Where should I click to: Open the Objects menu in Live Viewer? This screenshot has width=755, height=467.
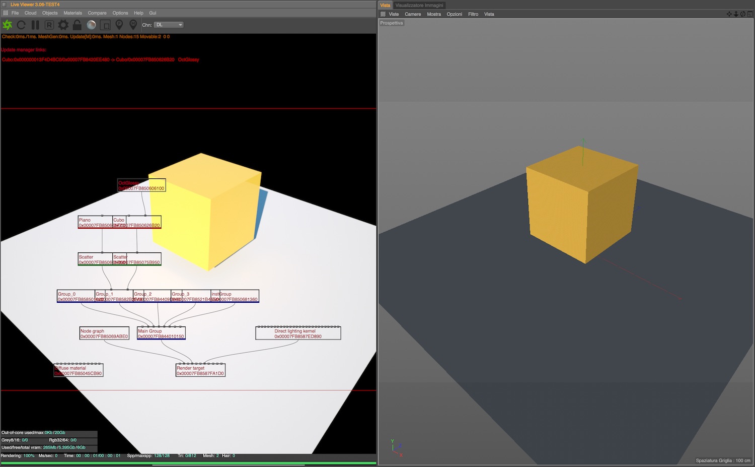coord(50,13)
